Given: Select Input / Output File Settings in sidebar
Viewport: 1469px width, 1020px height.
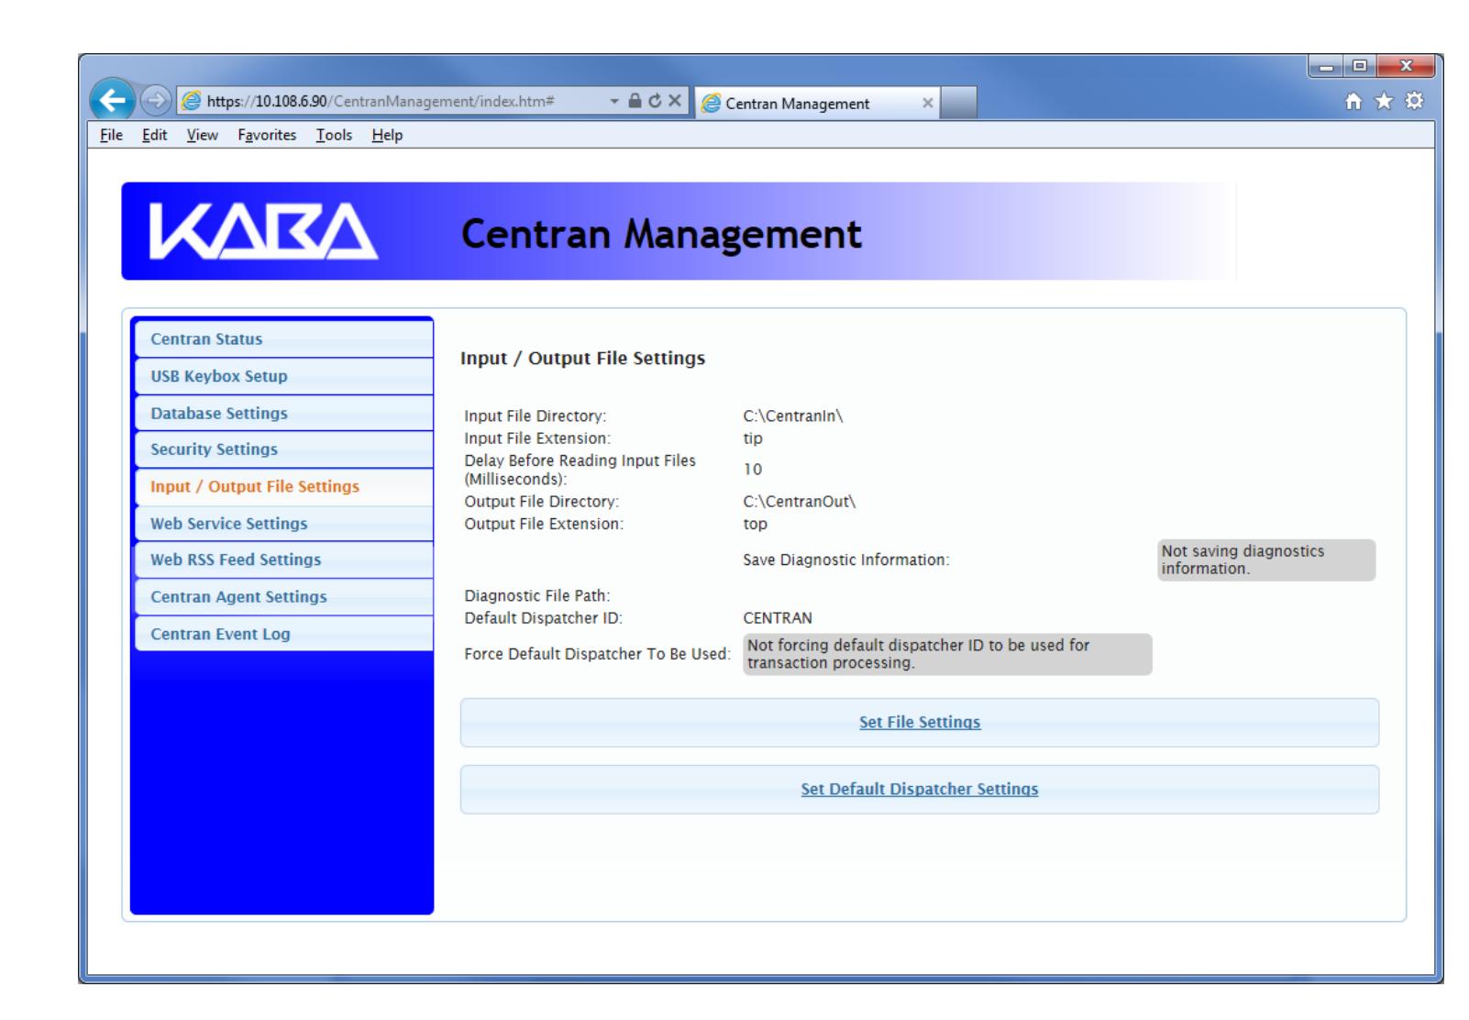Looking at the screenshot, I should [284, 486].
